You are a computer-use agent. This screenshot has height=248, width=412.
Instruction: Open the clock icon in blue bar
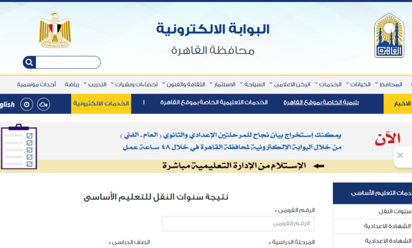27,104
